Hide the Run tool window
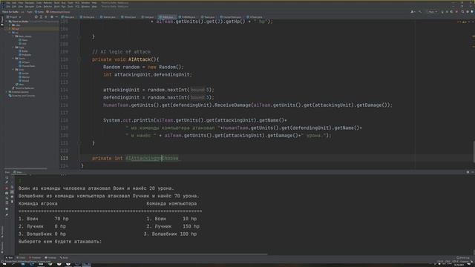 (472, 172)
